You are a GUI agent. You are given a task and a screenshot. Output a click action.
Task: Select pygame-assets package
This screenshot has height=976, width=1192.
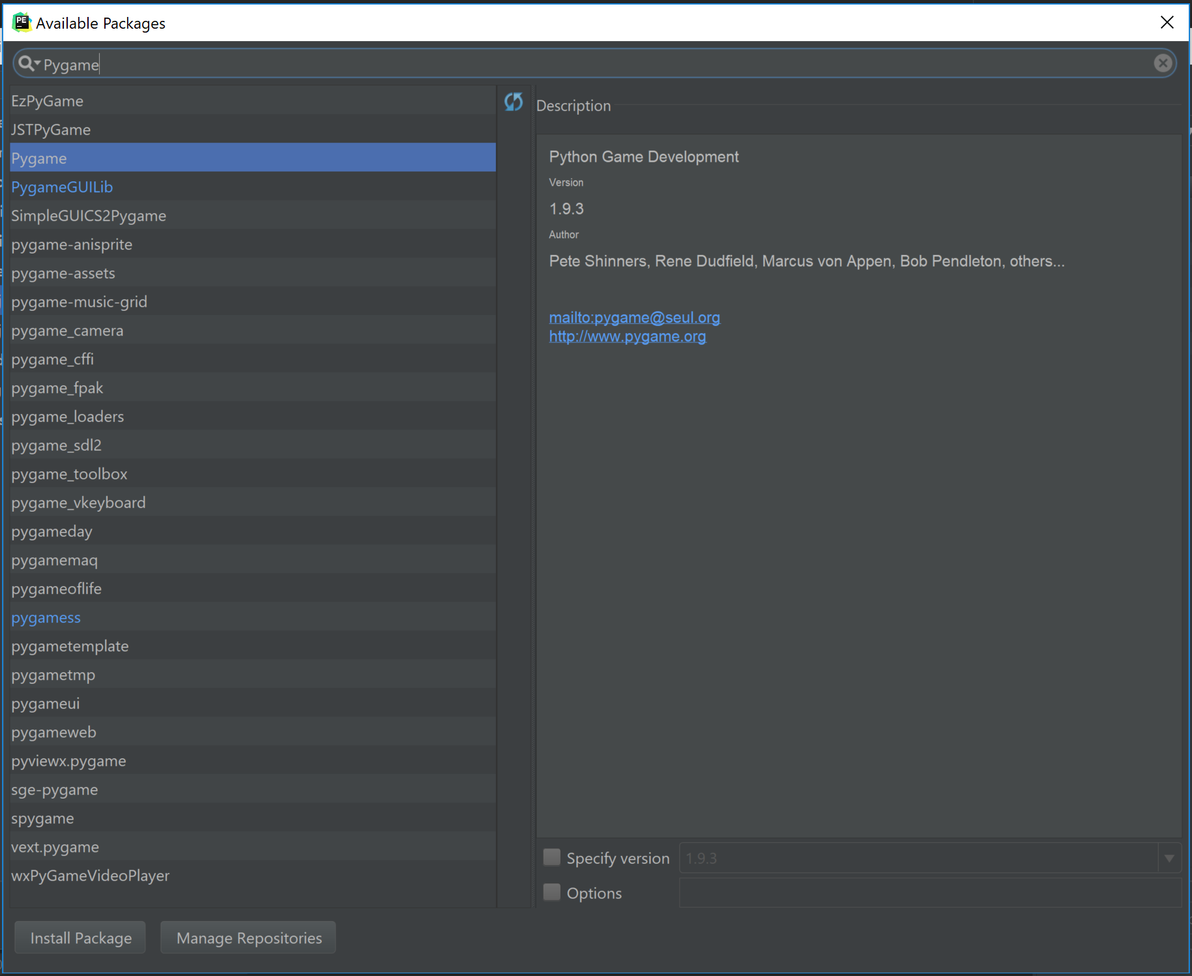[253, 273]
